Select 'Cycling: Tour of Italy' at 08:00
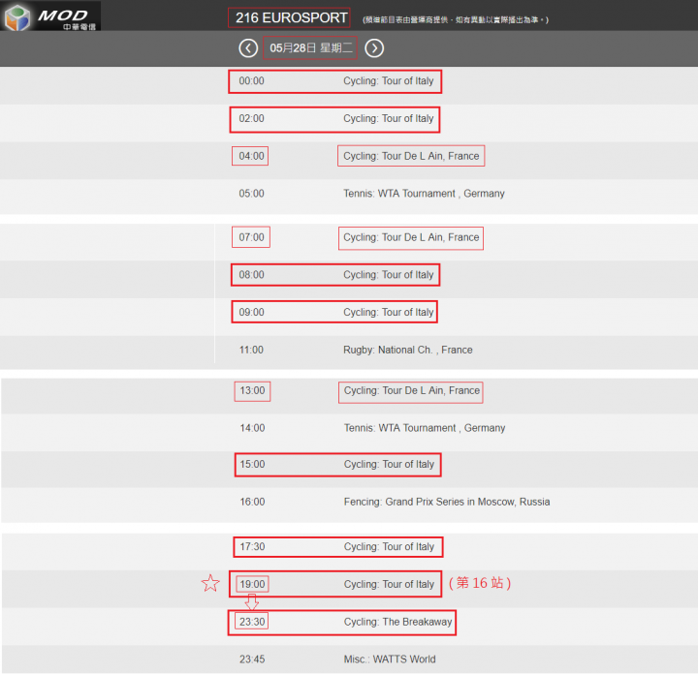The height and width of the screenshot is (674, 698). [x=388, y=275]
